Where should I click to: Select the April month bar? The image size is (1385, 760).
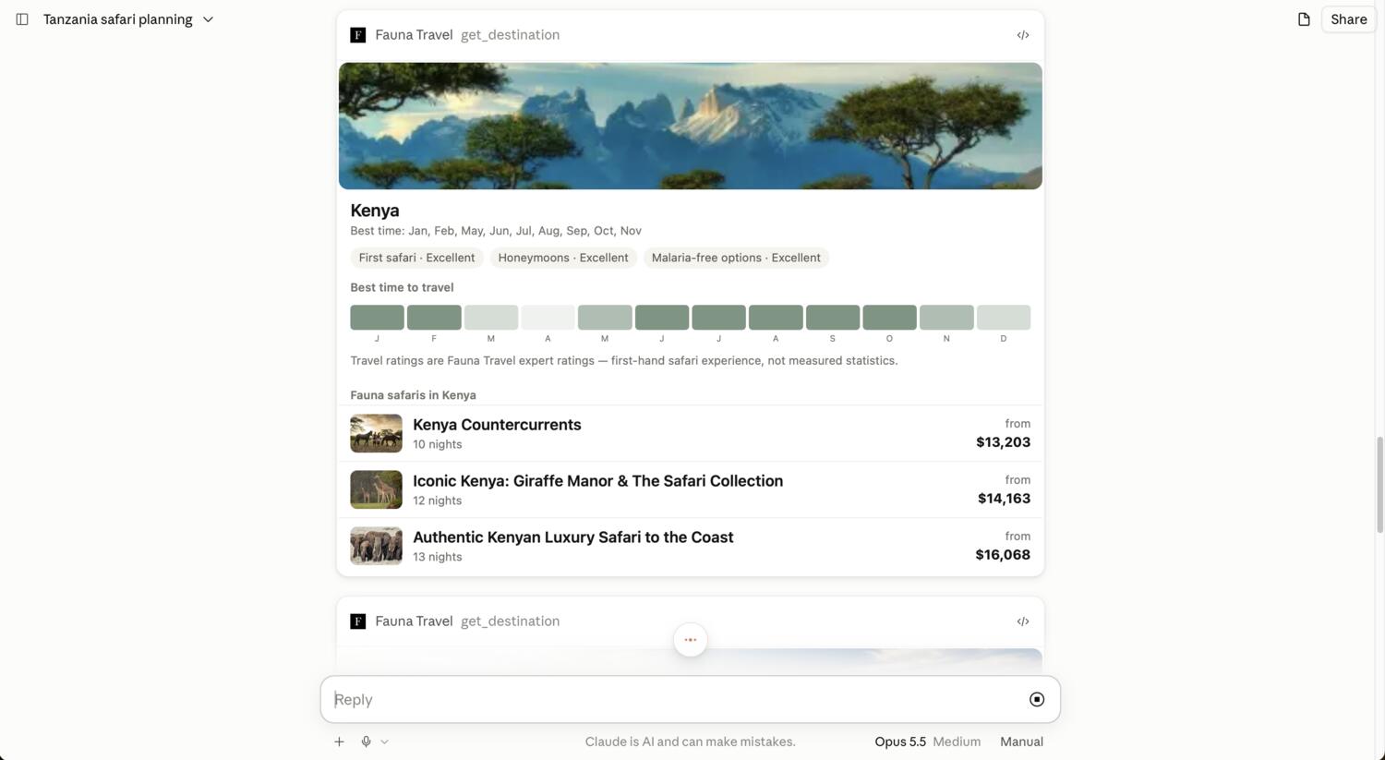pos(548,318)
